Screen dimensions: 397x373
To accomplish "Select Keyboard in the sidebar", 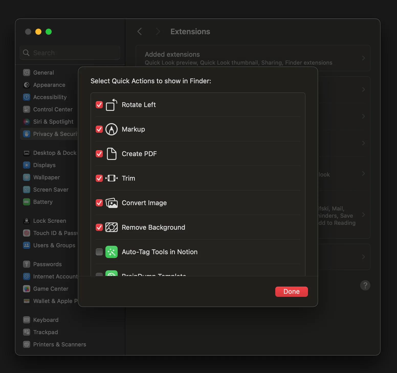I will coord(46,320).
